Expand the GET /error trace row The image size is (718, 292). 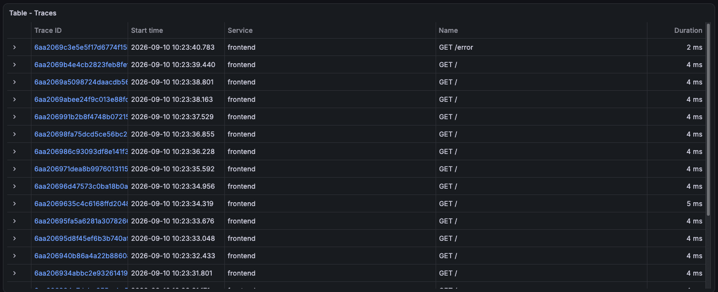[x=15, y=47]
